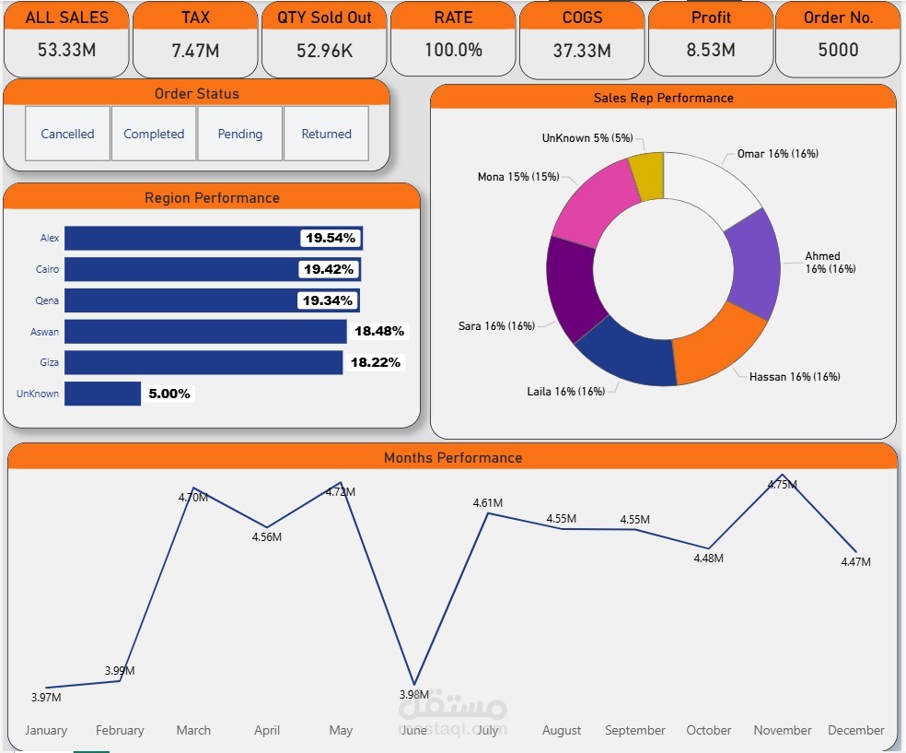Click the Ahmed 16% (16%) label
This screenshot has width=906, height=753.
(830, 263)
